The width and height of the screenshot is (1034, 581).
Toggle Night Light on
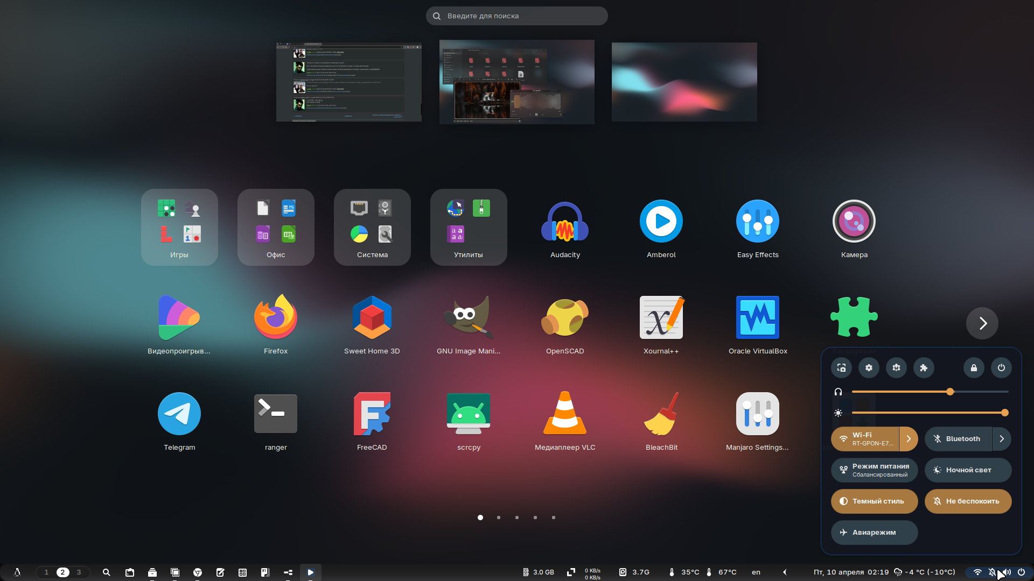coord(968,470)
